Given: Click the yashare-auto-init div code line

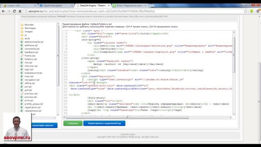Looking at the screenshot, I should 108,85.
